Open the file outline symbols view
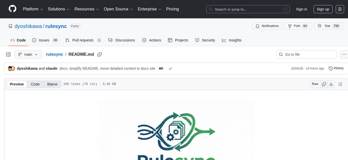The width and height of the screenshot is (348, 160). coord(340,84)
